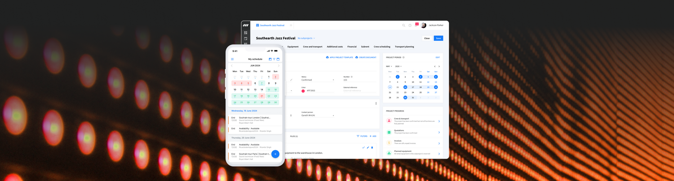Screen dimensions: 674x181
Task: Tap the blue plus floating button
Action: pos(275,154)
